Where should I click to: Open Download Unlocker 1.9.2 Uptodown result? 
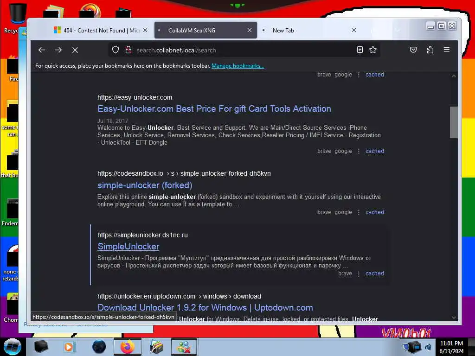(x=205, y=308)
